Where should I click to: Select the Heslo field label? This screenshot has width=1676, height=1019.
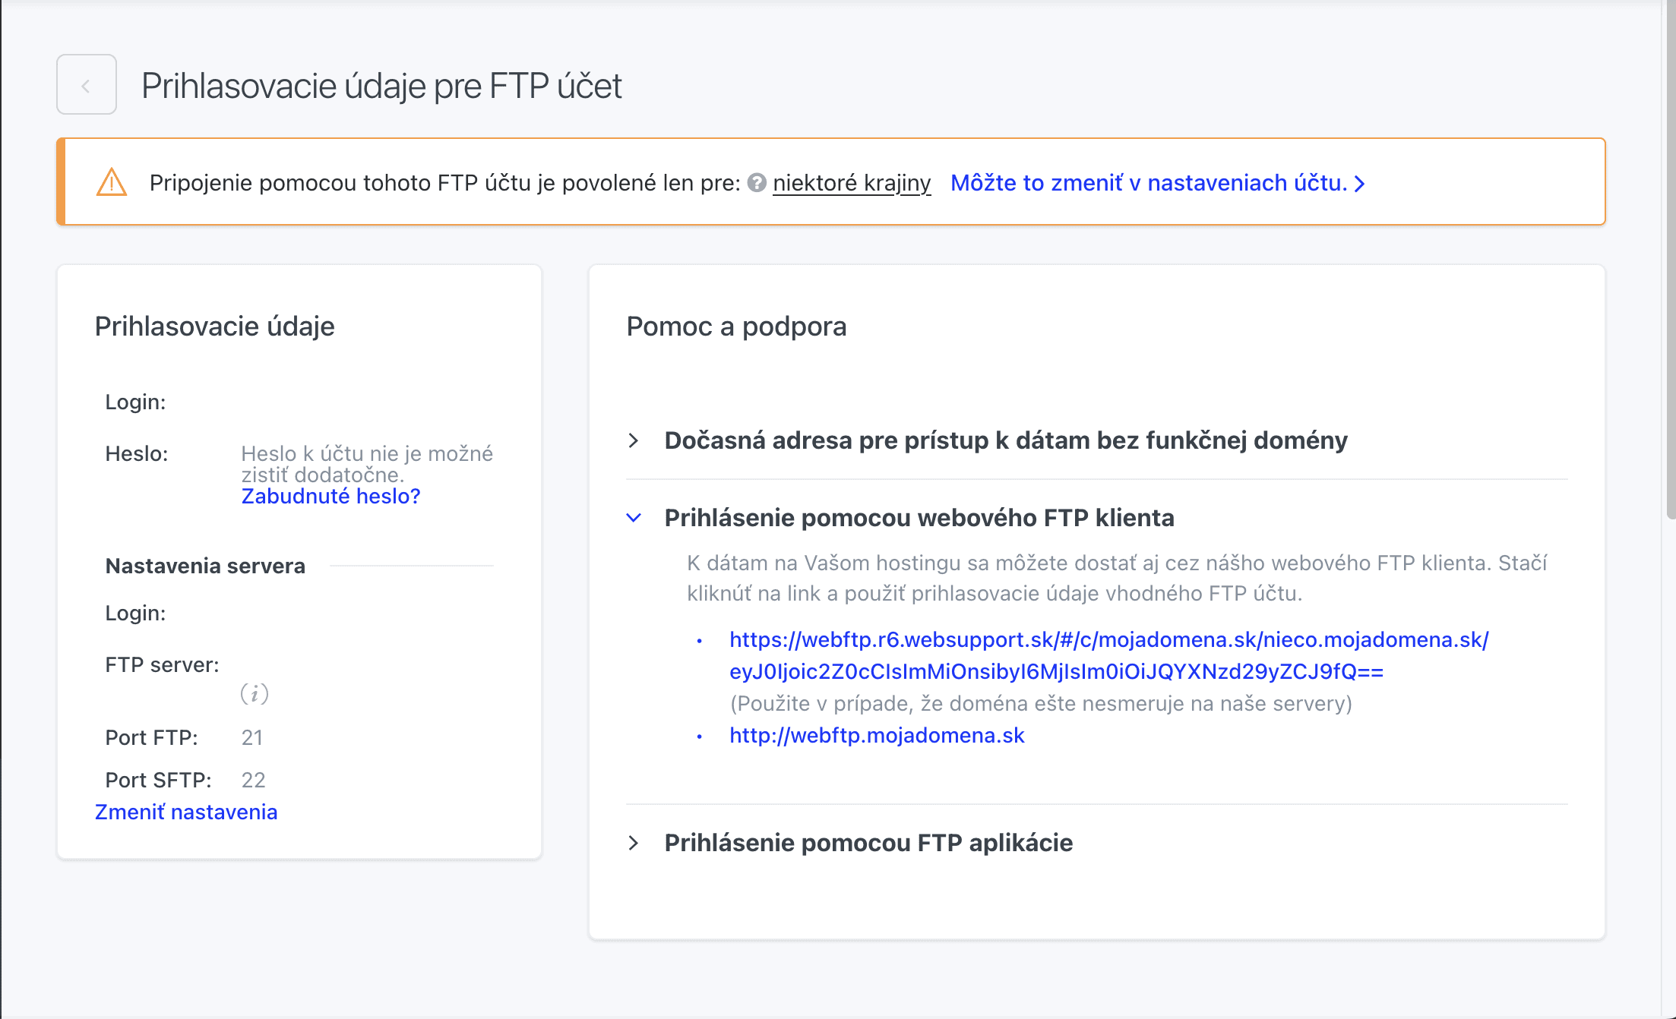[137, 453]
